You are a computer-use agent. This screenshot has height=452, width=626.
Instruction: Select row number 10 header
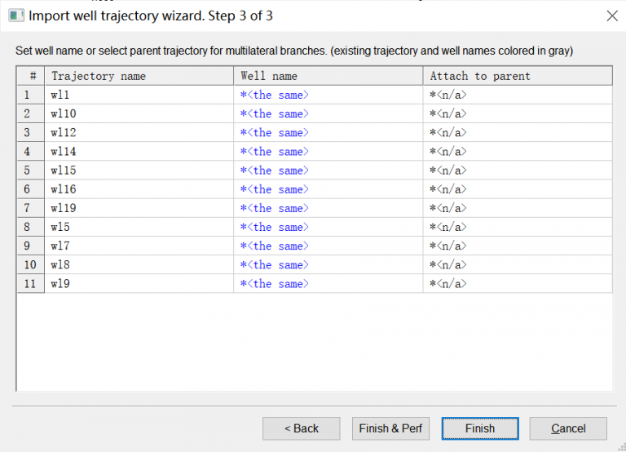pos(30,264)
